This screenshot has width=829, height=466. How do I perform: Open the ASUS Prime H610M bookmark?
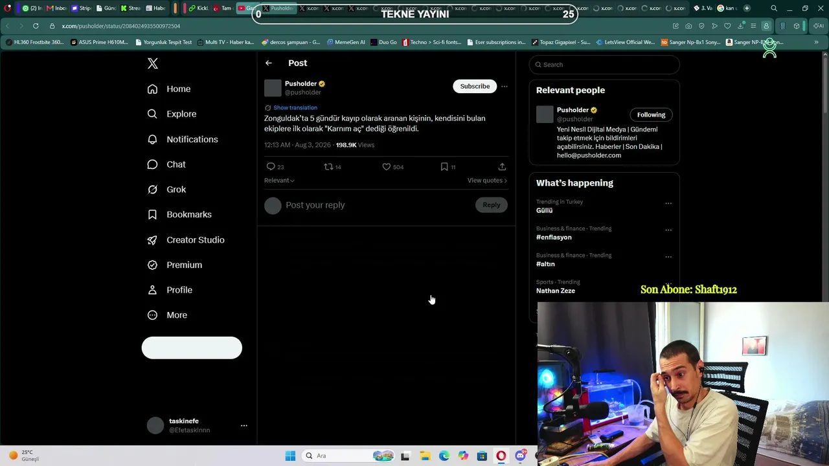coord(99,43)
